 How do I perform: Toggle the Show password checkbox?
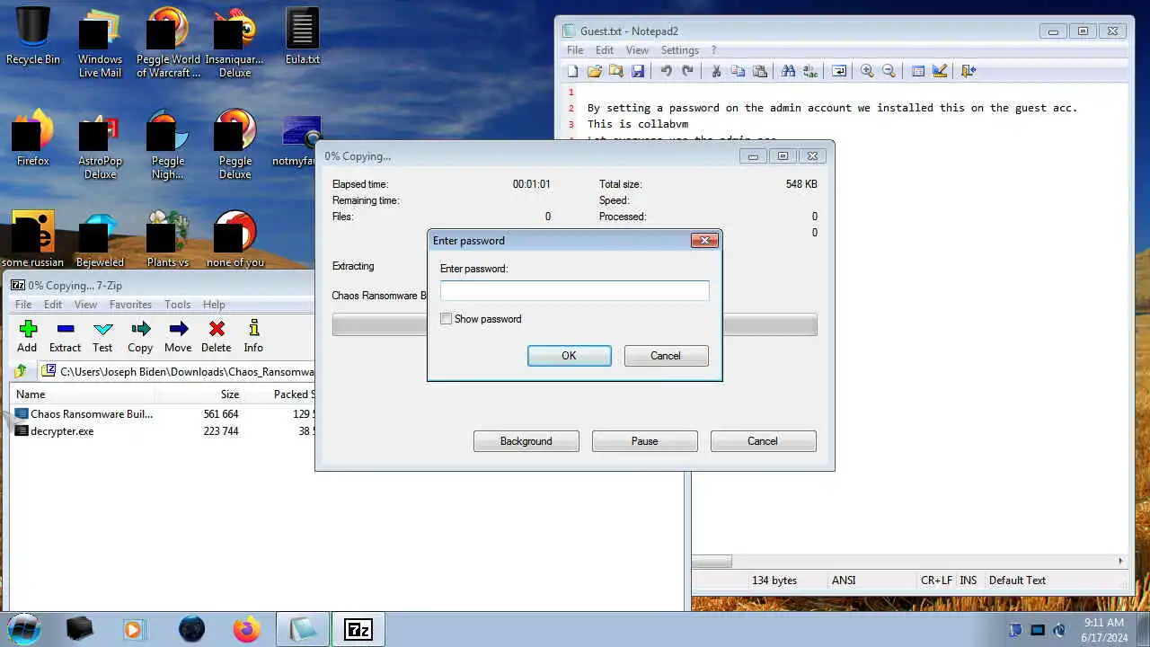(446, 319)
